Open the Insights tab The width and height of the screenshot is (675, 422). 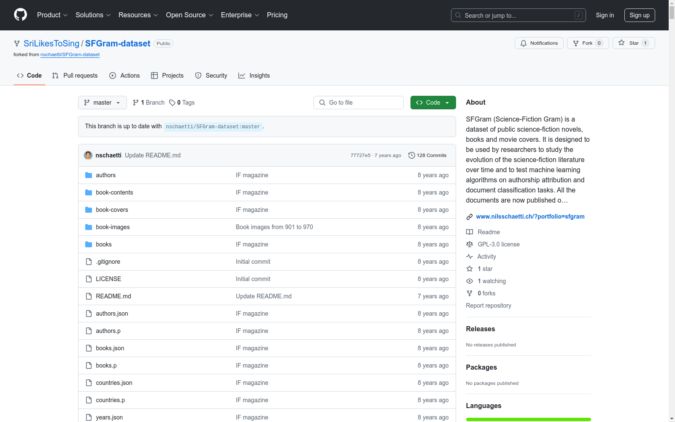[254, 76]
